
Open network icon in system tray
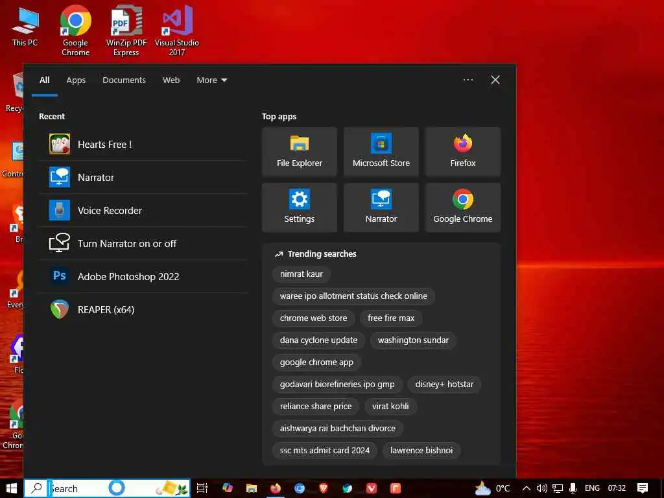click(x=557, y=488)
